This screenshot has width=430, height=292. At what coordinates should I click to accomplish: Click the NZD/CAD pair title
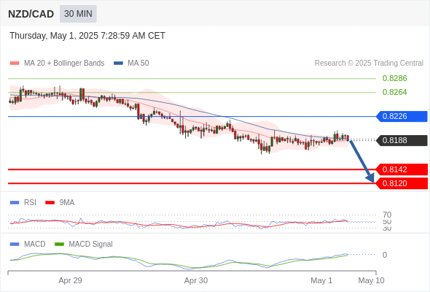pos(31,14)
